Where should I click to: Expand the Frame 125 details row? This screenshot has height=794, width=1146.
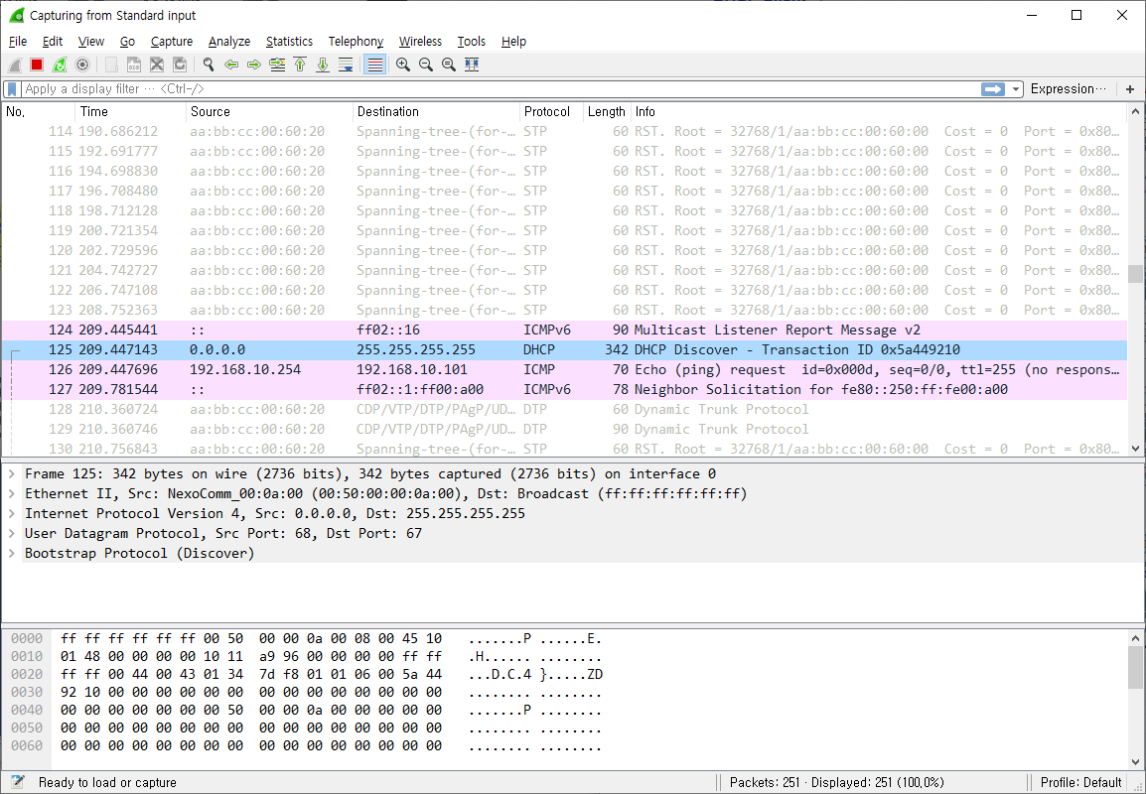[12, 474]
